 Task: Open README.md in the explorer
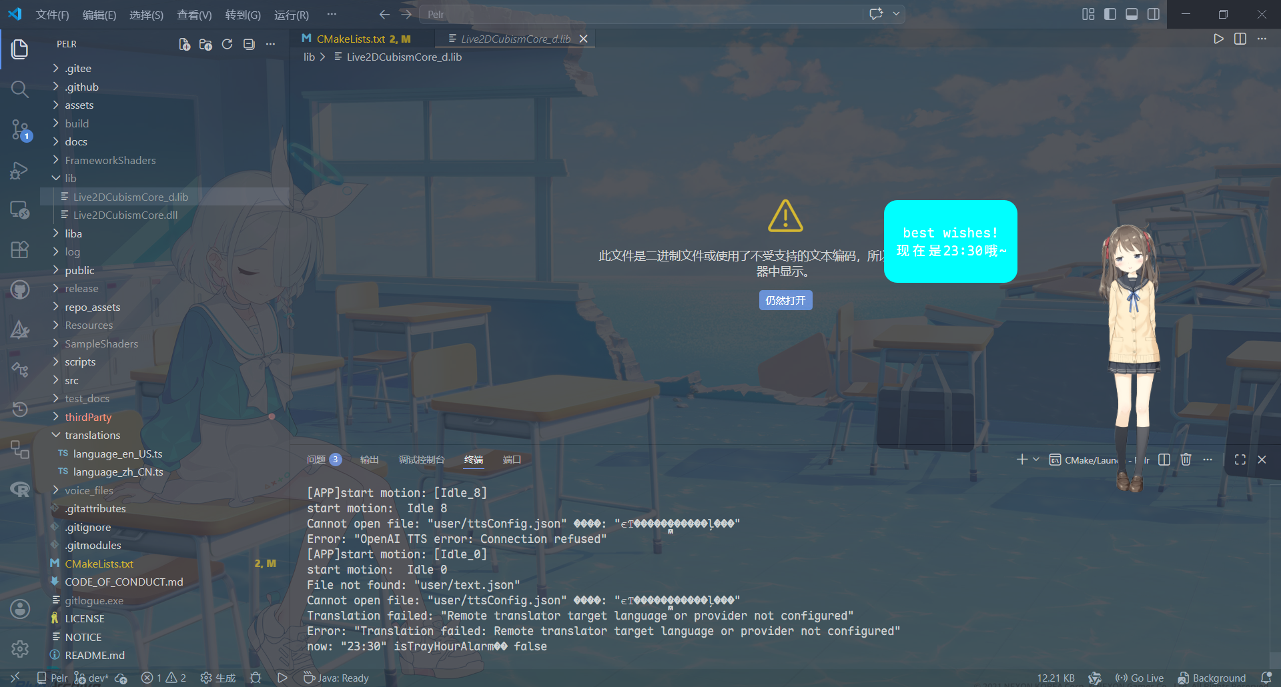pyautogui.click(x=95, y=655)
